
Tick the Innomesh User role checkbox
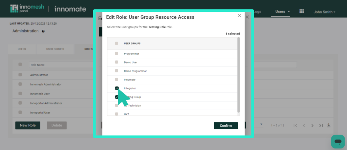20,94
